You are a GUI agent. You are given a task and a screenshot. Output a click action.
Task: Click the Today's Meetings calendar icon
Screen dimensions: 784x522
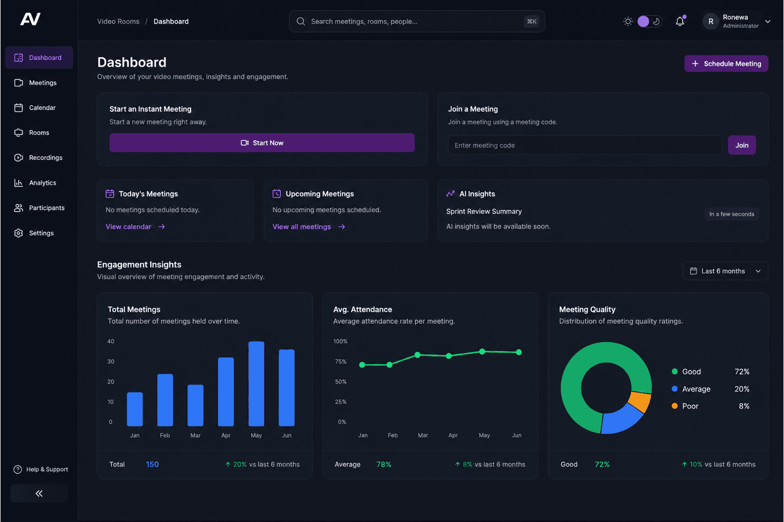click(x=110, y=194)
